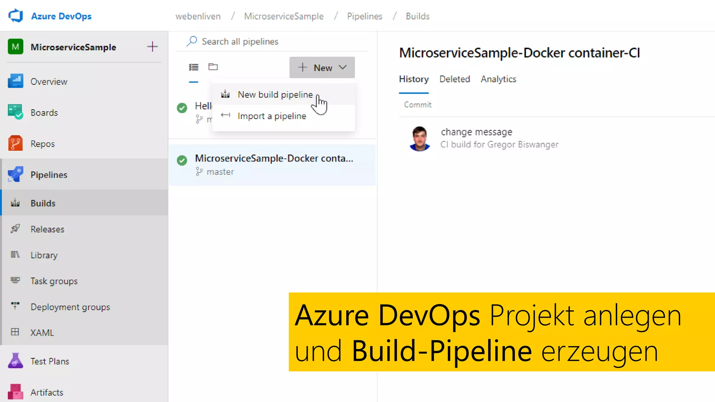Open Boards via its sidebar icon
Image resolution: width=715 pixels, height=402 pixels.
point(15,112)
